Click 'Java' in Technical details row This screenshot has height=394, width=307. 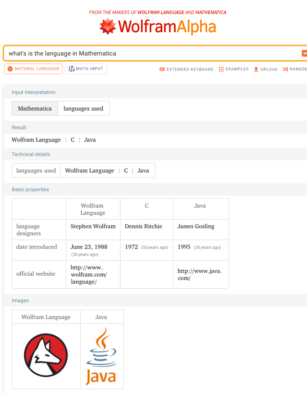click(143, 171)
